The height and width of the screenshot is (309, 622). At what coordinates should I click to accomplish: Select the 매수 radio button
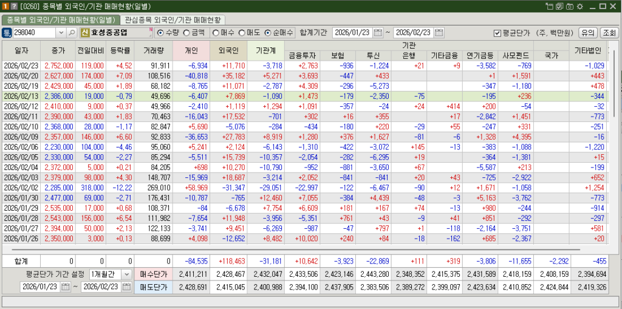(216, 32)
